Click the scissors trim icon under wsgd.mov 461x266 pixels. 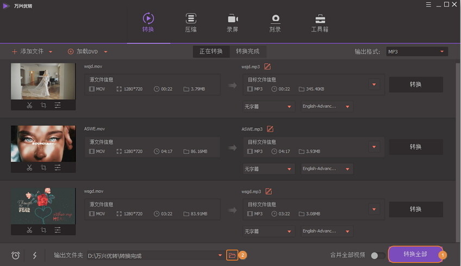29,230
